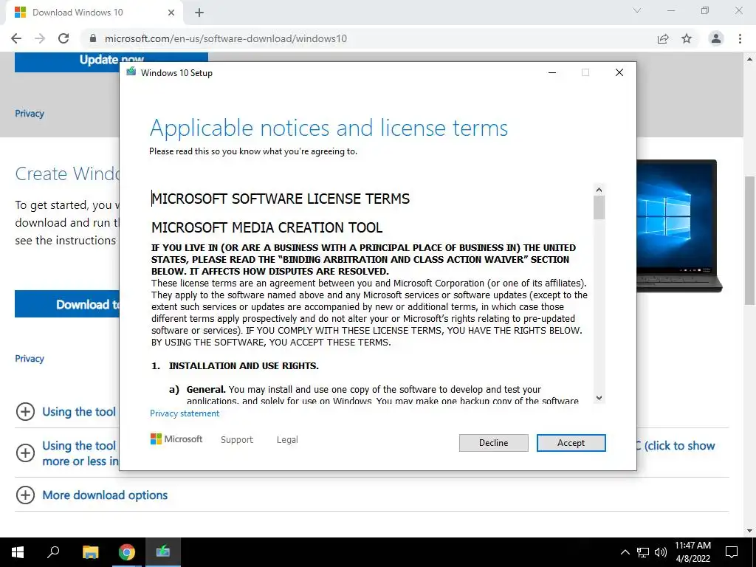Screen dimensions: 756x567
Task: Click 'MICROSOFT MEDIA CREATION TOOL' heading
Action: tap(267, 227)
